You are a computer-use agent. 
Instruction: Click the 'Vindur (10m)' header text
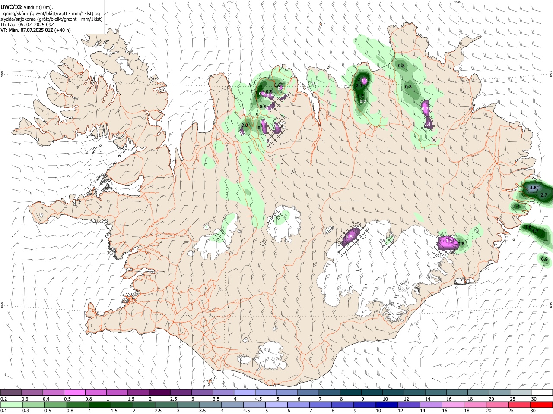[x=38, y=7]
